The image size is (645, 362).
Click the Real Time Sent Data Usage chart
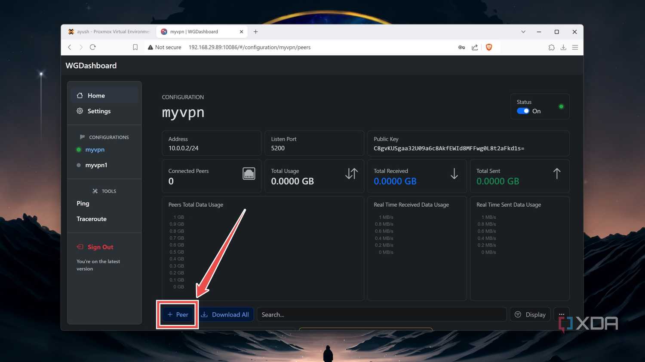tap(520, 248)
